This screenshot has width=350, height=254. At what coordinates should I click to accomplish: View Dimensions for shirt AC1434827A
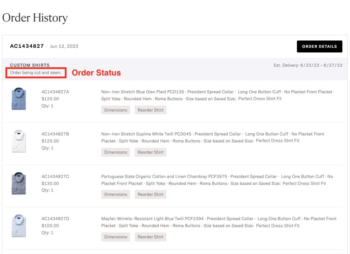point(115,110)
